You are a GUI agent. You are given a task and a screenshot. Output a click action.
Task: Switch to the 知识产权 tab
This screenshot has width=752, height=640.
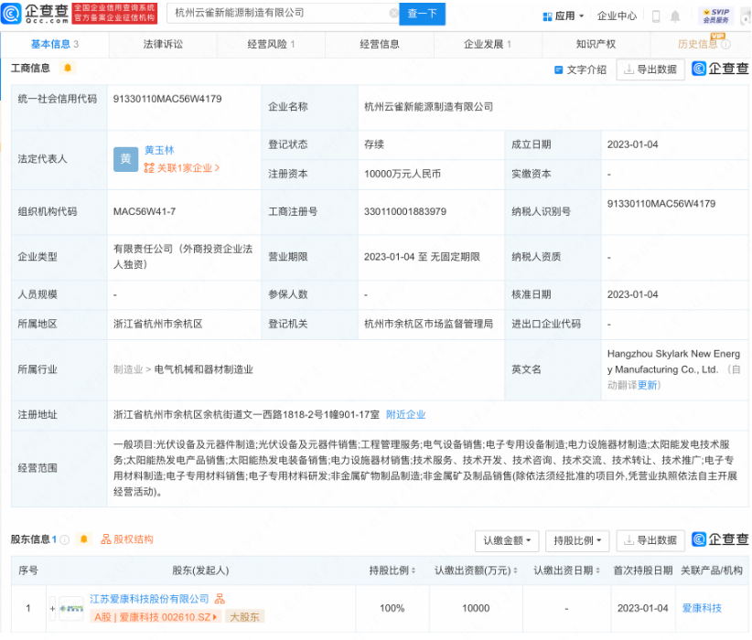click(596, 43)
